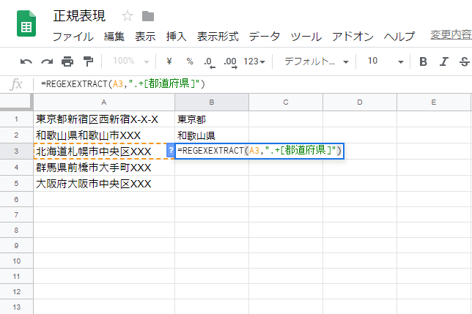Select row 6 header
472x314 pixels.
click(16, 199)
